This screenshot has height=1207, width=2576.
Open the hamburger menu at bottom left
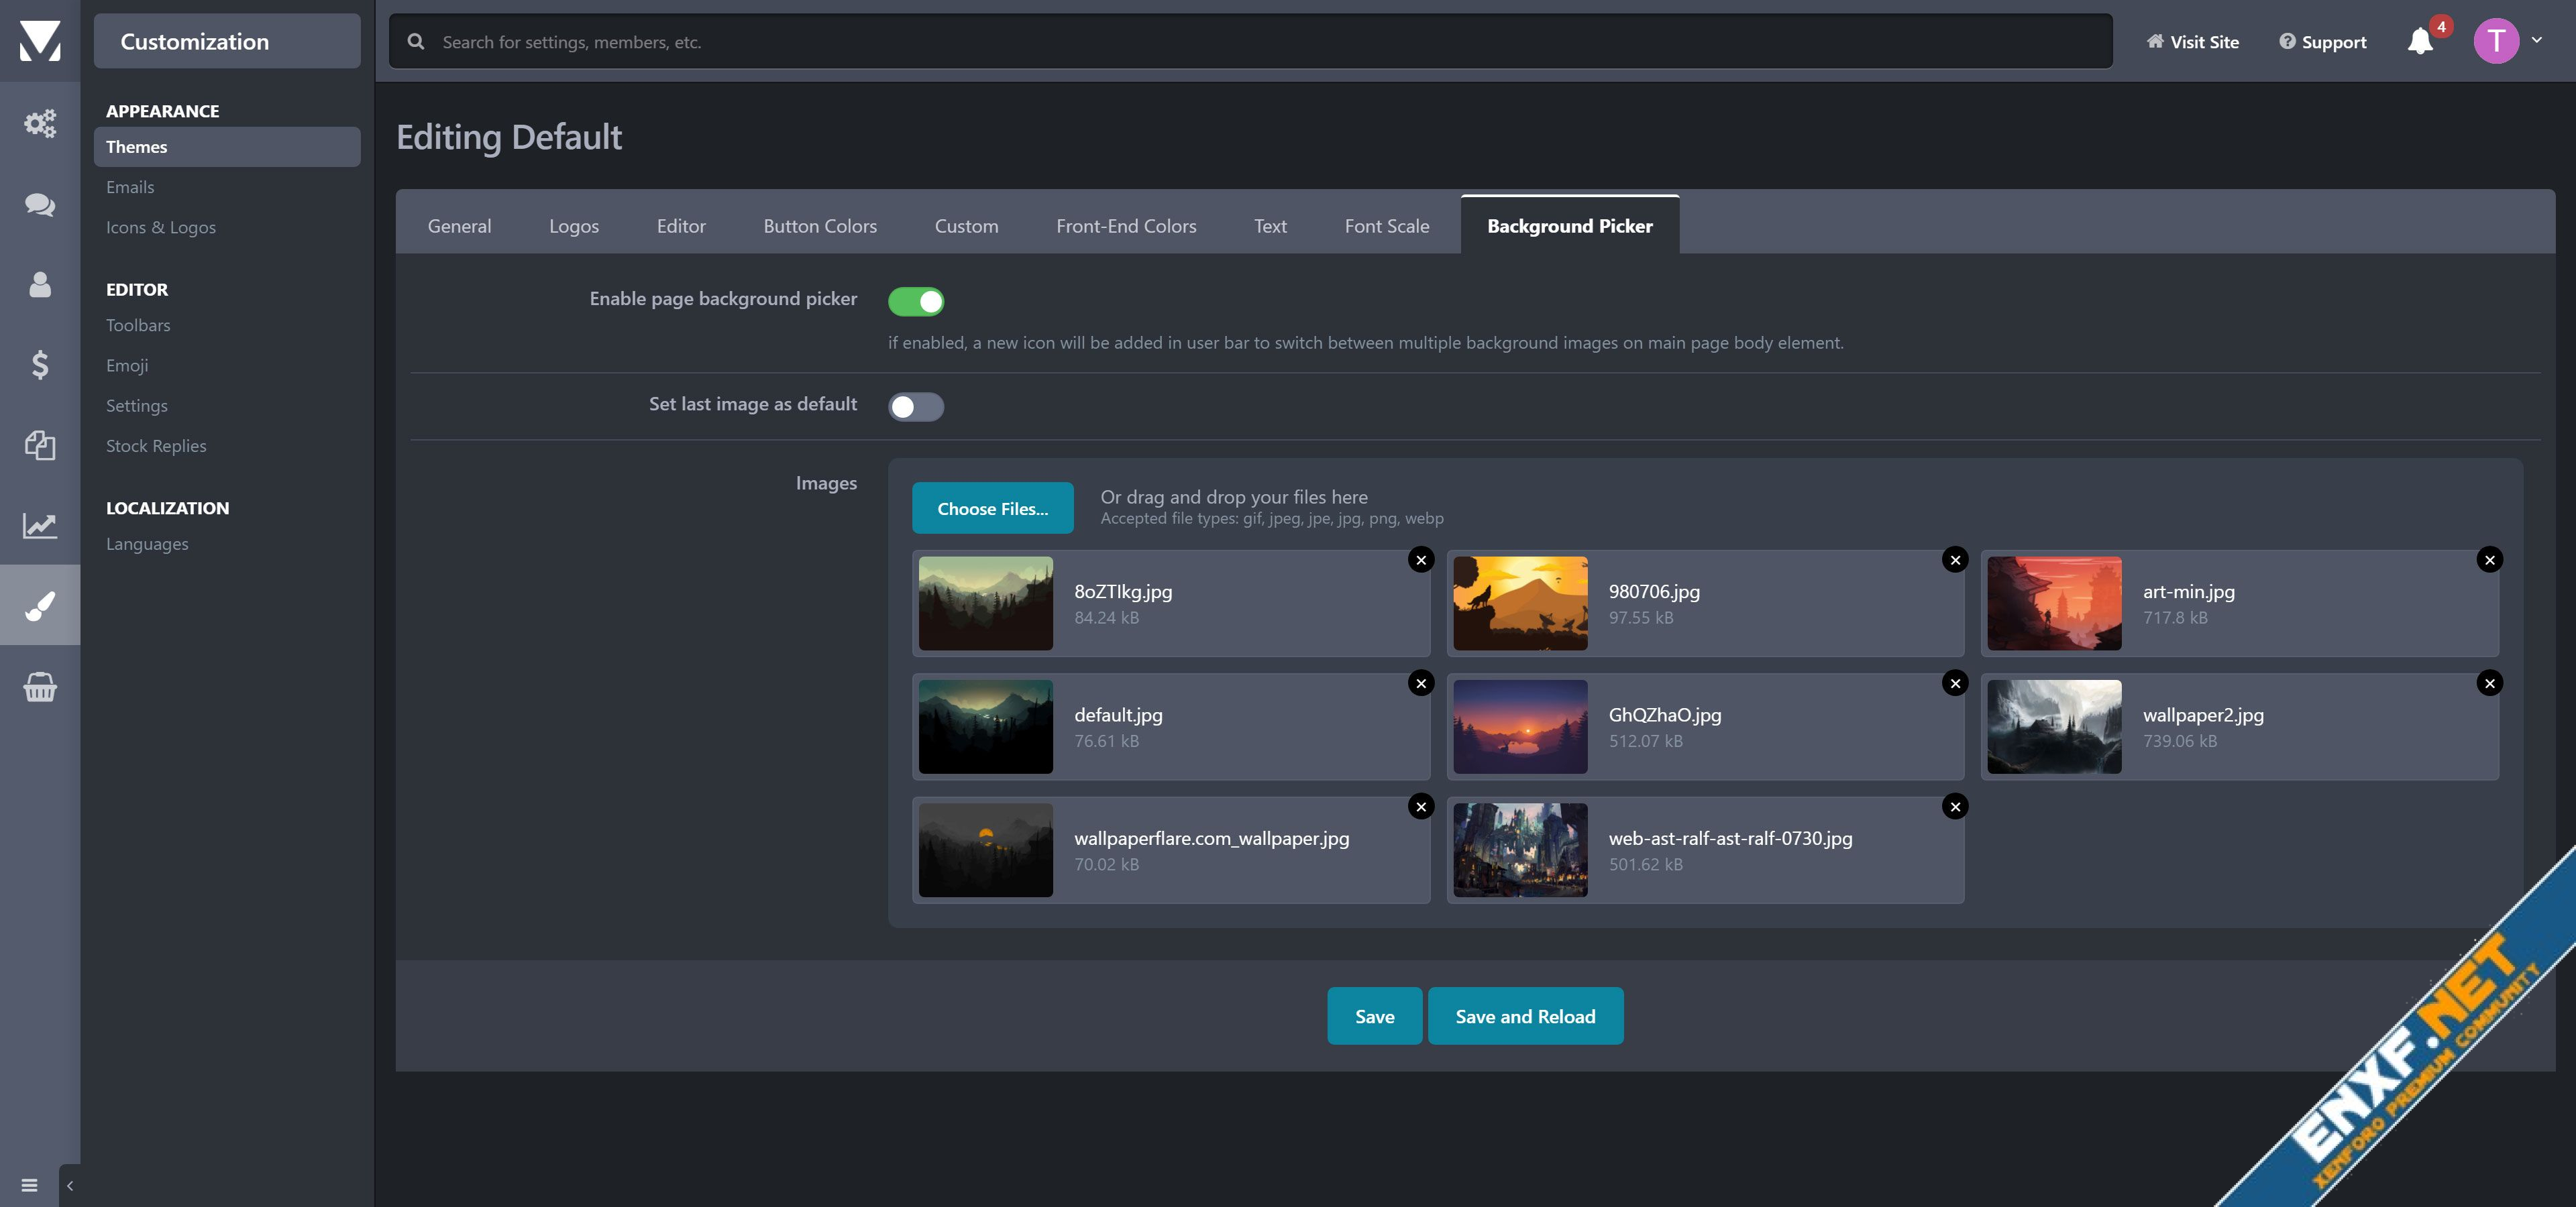(x=29, y=1185)
